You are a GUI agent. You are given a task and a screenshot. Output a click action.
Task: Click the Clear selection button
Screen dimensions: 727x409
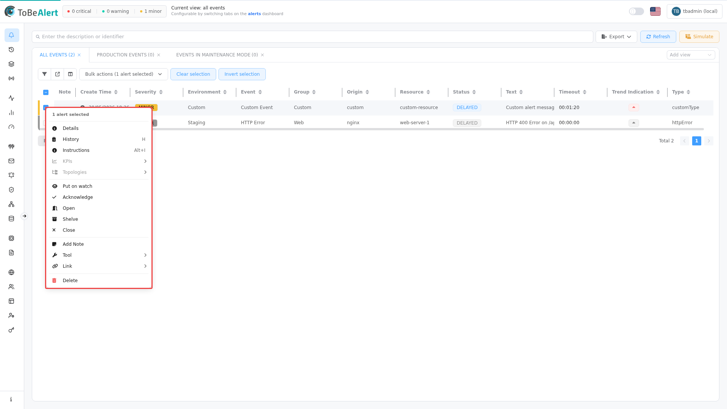(193, 74)
